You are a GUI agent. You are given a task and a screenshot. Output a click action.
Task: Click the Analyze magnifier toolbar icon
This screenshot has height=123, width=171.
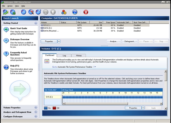(31, 12)
